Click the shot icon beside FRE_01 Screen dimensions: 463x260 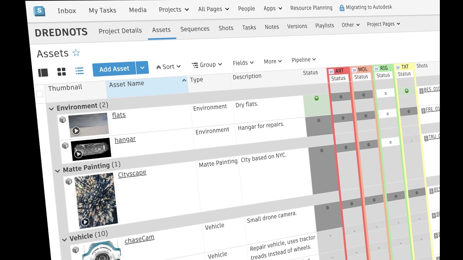(x=423, y=110)
